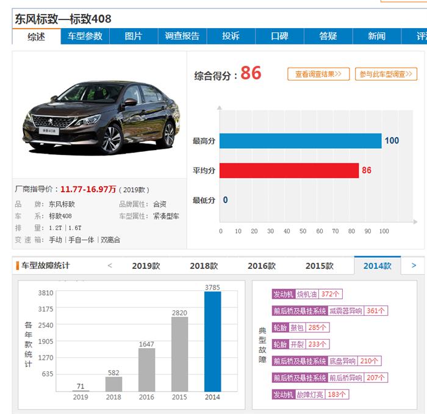The image size is (427, 414).
Task: Click the 2015 bar showing 2820
Action: click(180, 354)
